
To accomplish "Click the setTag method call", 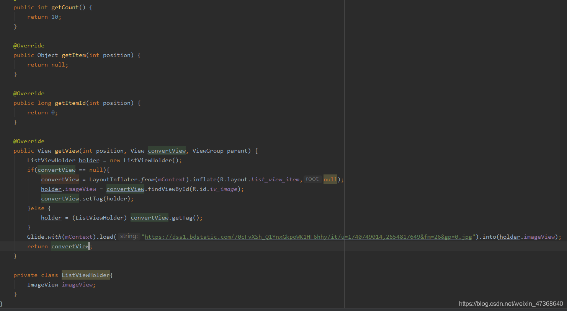I will pyautogui.click(x=93, y=199).
